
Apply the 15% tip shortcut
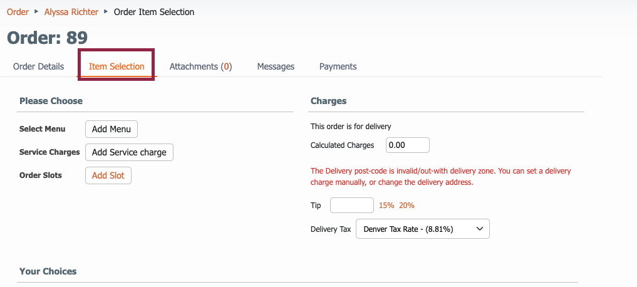[x=386, y=206]
